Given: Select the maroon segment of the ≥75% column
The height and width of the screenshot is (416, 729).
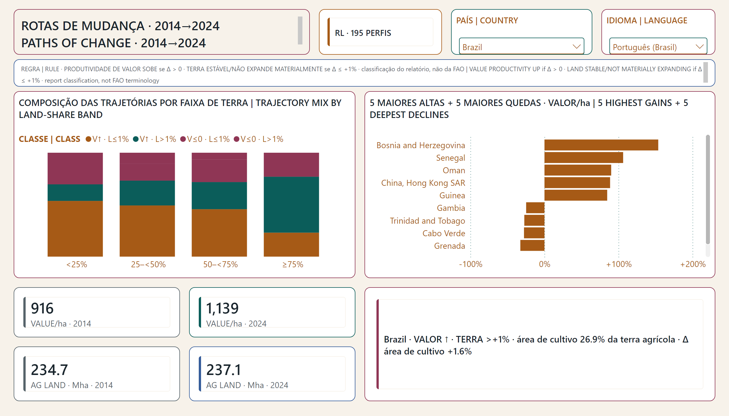Looking at the screenshot, I should [x=291, y=165].
